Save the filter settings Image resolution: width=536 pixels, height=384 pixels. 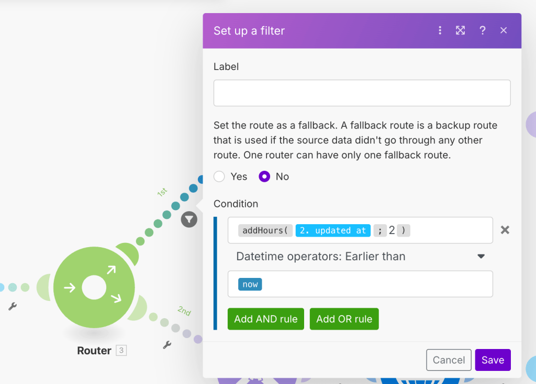point(493,360)
